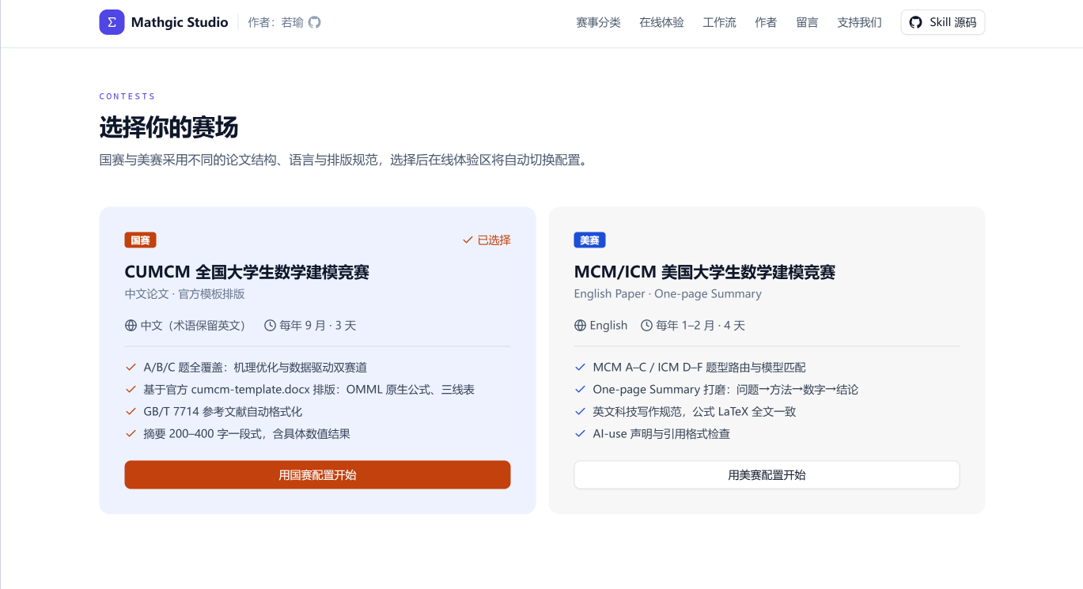This screenshot has height=589, width=1083.
Task: Go to 赛事分类 nav section
Action: tap(598, 22)
